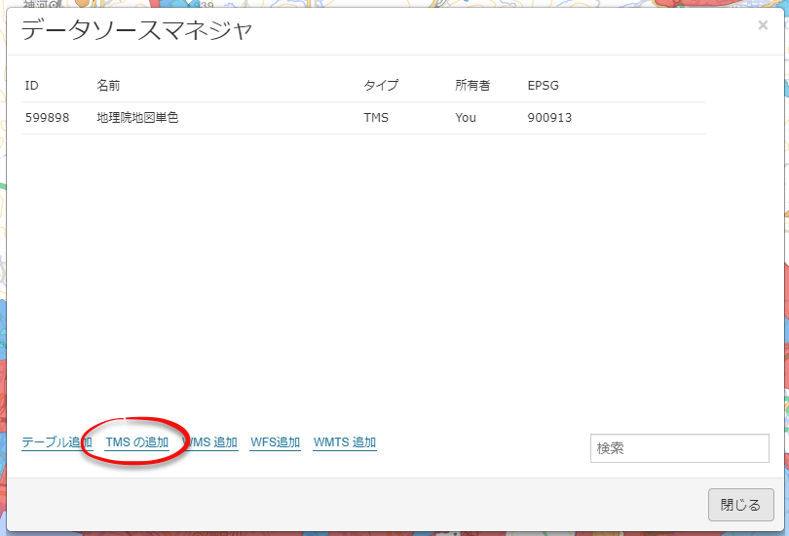Click the ID column header
The image size is (789, 536).
(x=32, y=86)
